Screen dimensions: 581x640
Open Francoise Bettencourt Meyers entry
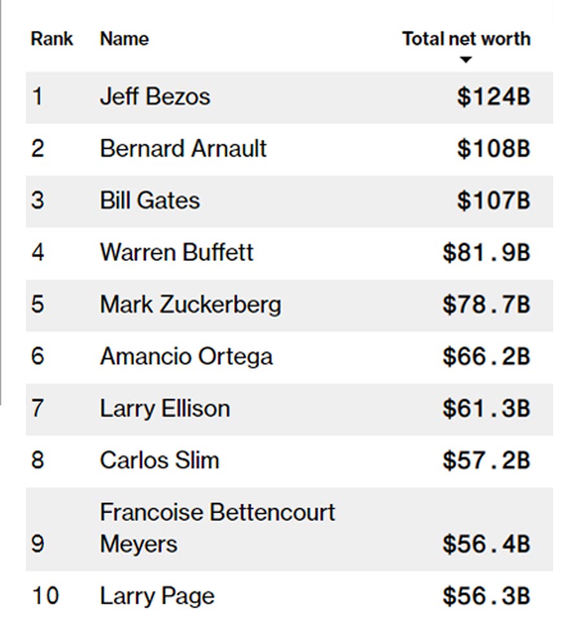pyautogui.click(x=217, y=528)
